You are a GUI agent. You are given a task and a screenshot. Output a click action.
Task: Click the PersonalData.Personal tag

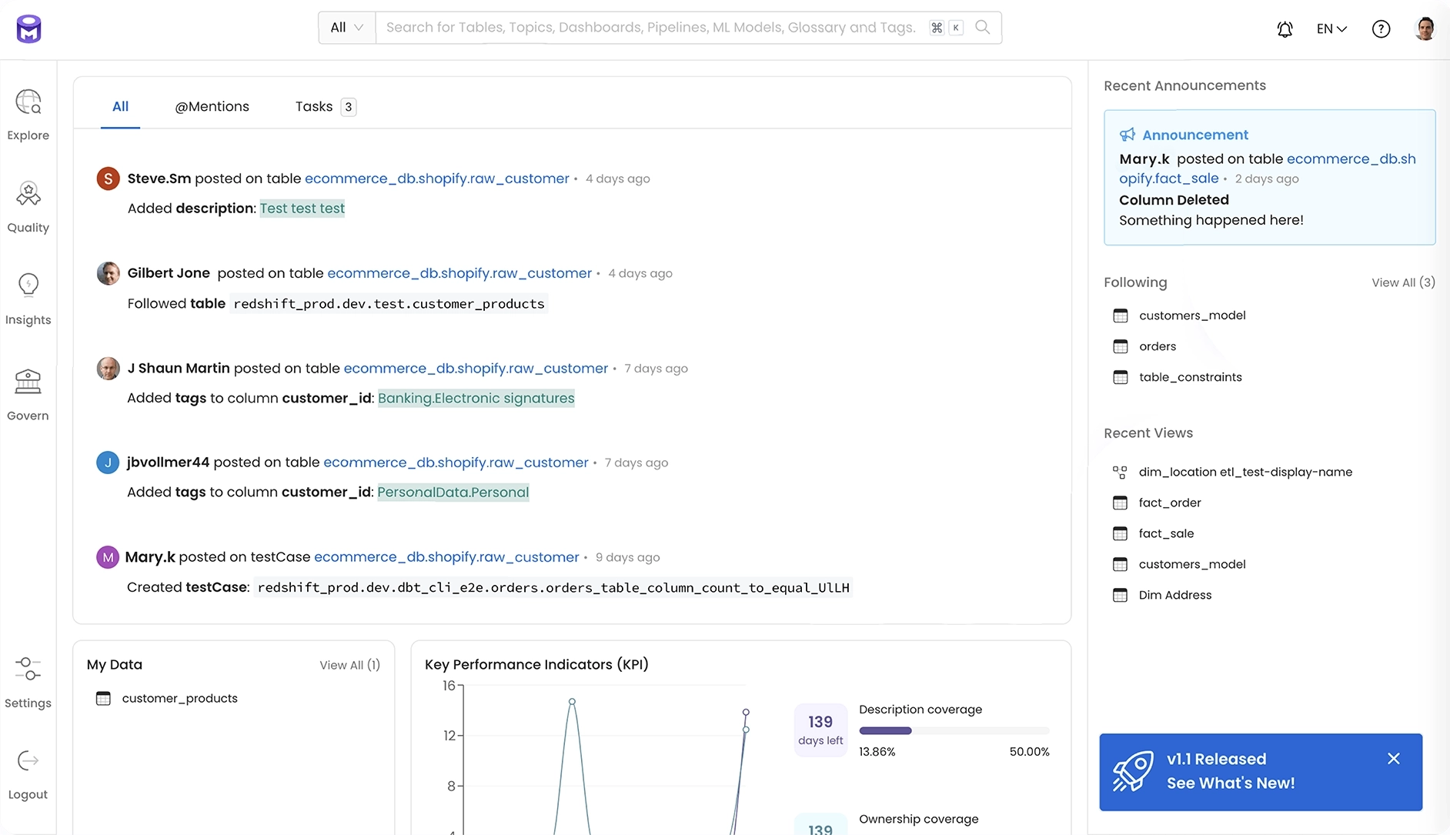[x=453, y=493]
